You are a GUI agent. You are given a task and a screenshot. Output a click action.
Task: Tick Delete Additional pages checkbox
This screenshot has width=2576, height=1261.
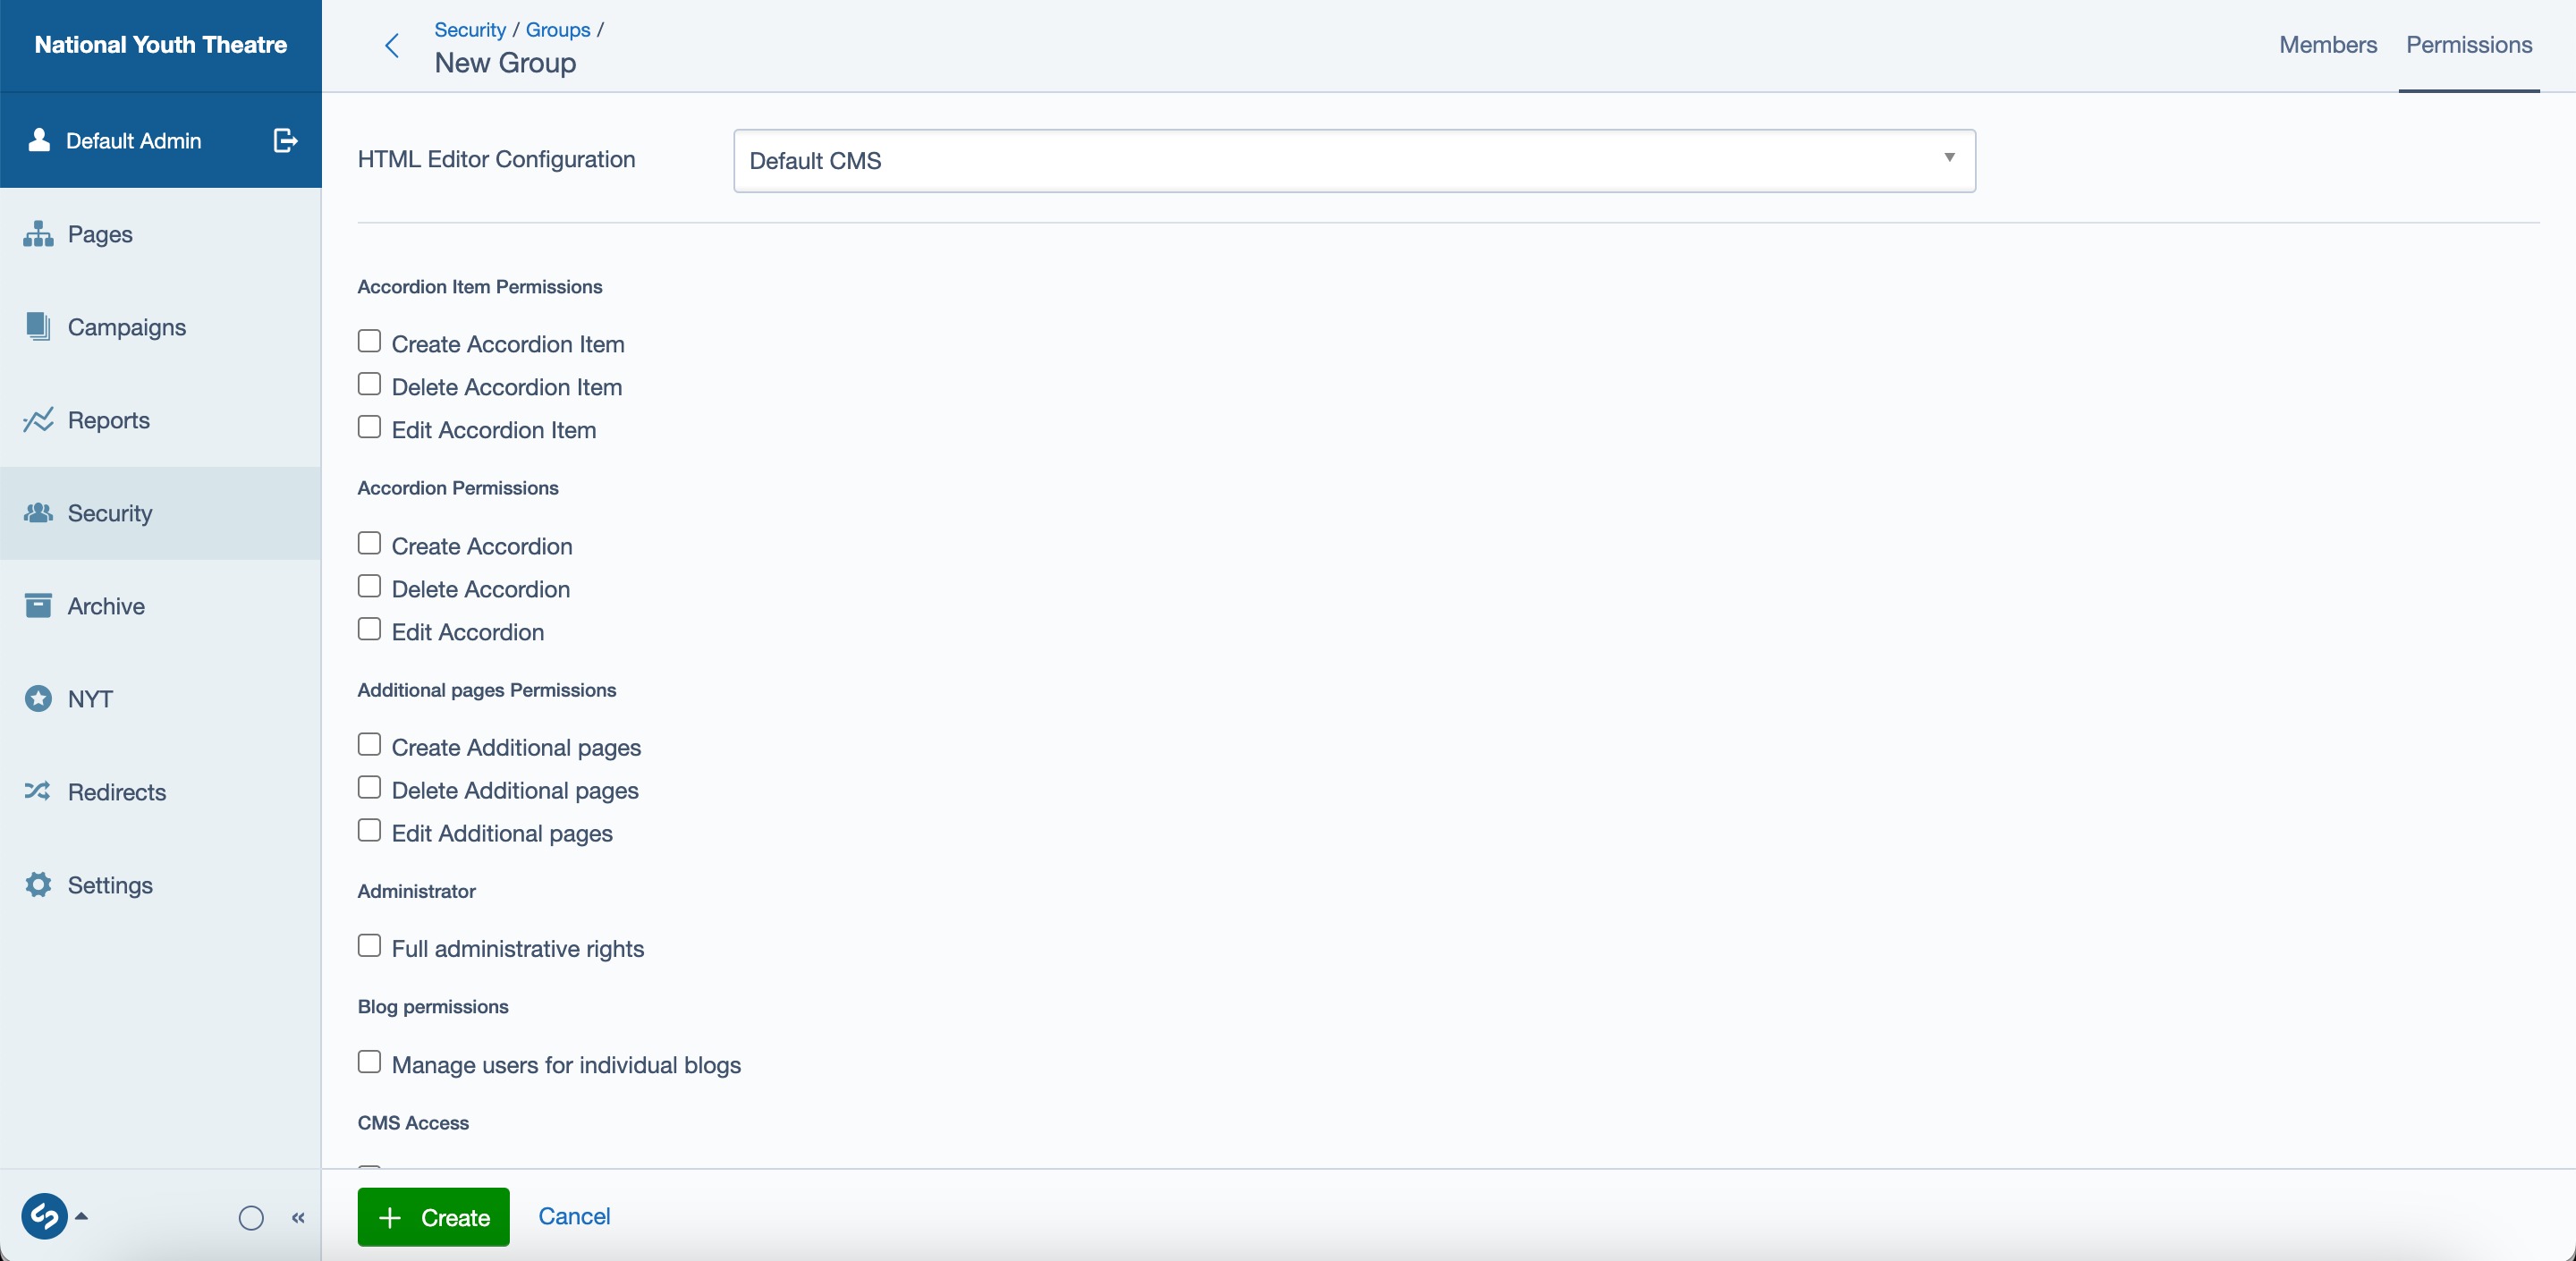369,788
